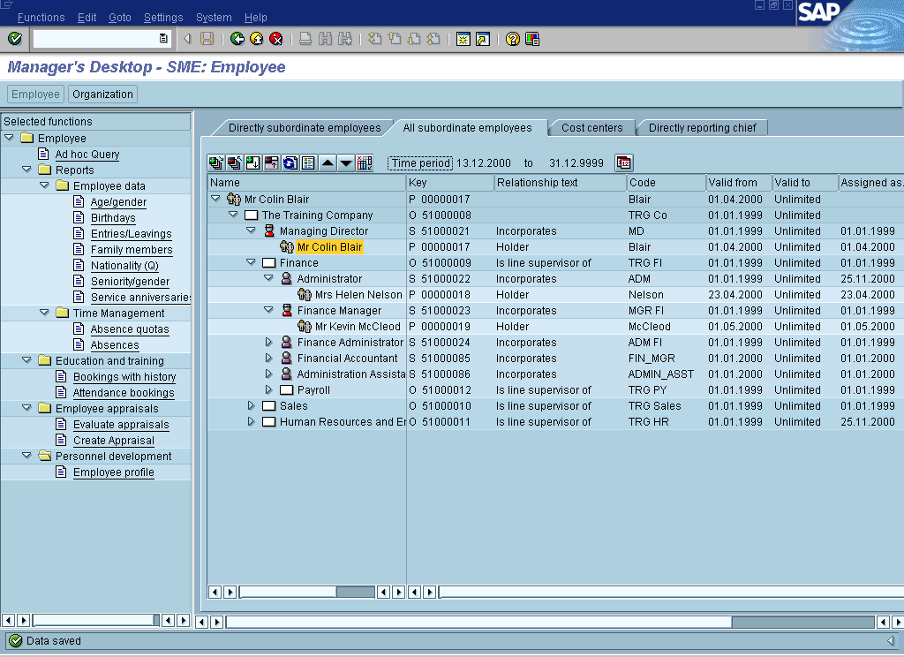Collapse the Reports folder node

point(26,170)
